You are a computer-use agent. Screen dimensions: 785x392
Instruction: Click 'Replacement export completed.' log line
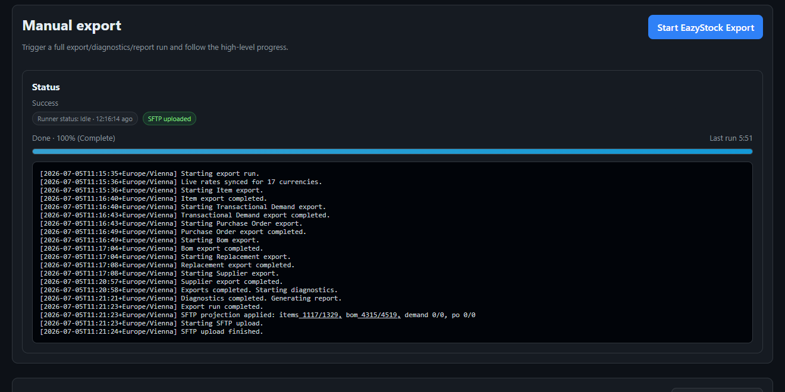[x=167, y=265]
